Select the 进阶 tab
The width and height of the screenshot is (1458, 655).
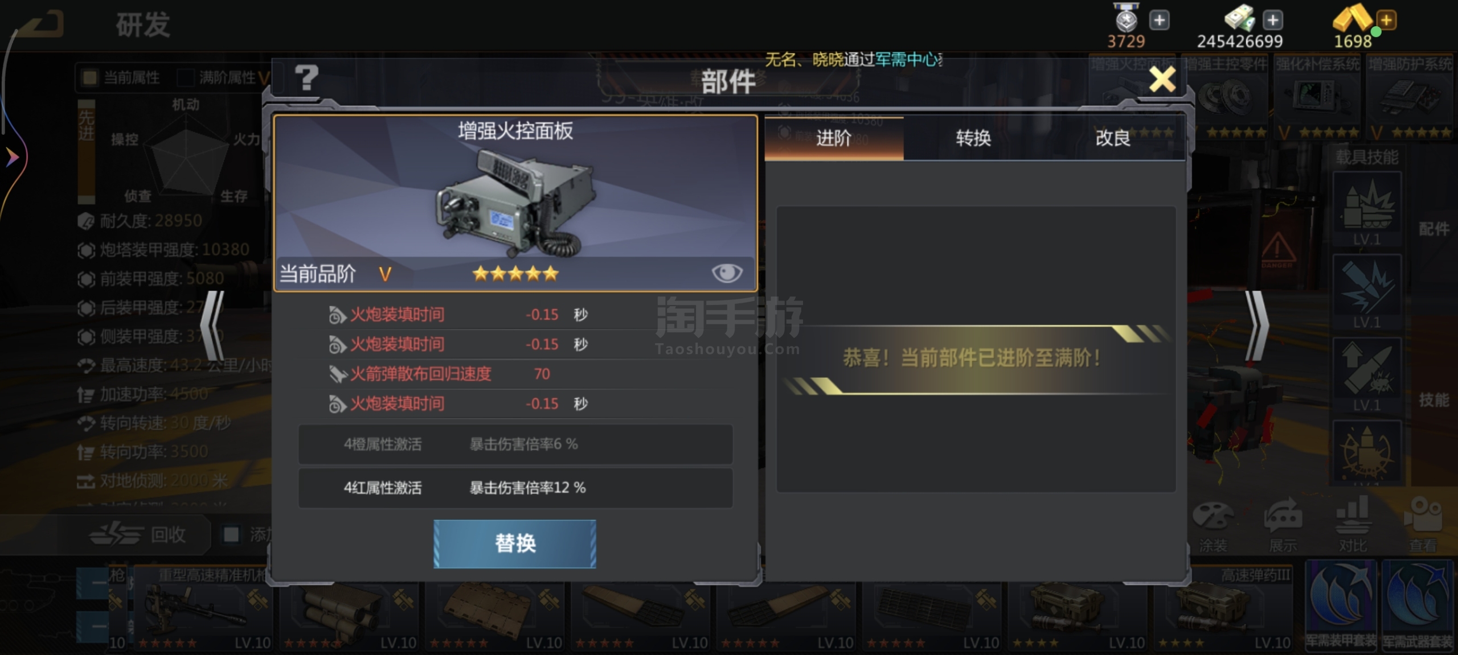click(834, 138)
